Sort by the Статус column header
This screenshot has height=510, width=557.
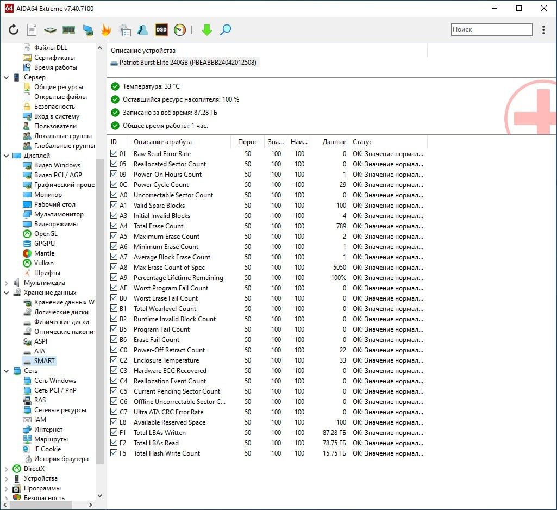pyautogui.click(x=388, y=142)
